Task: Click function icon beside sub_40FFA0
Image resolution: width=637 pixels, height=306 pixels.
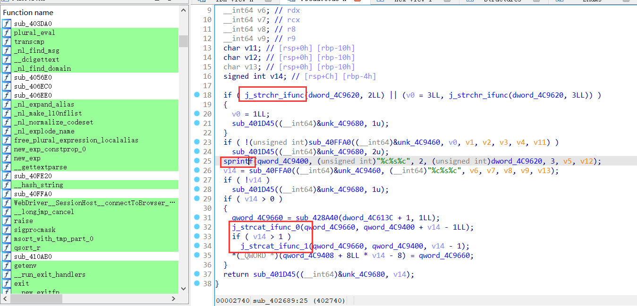Action: (x=7, y=194)
